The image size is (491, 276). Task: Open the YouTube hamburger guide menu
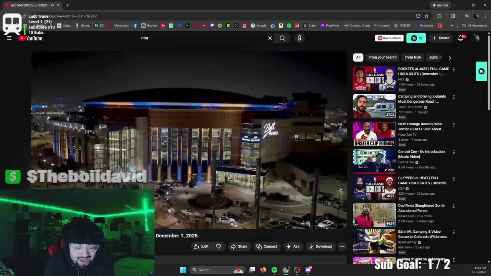point(9,38)
